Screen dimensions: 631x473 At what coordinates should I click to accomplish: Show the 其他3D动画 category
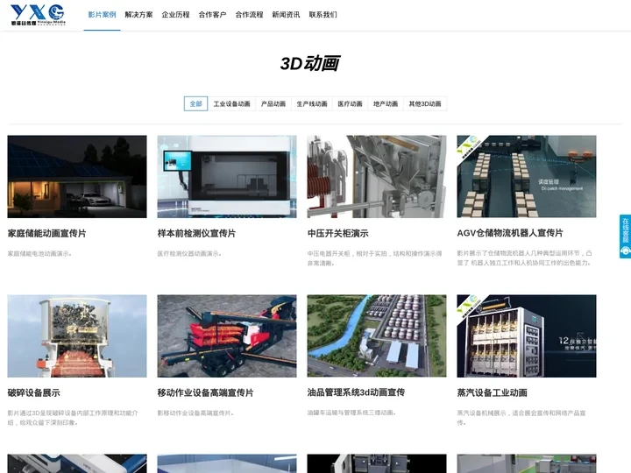point(425,103)
